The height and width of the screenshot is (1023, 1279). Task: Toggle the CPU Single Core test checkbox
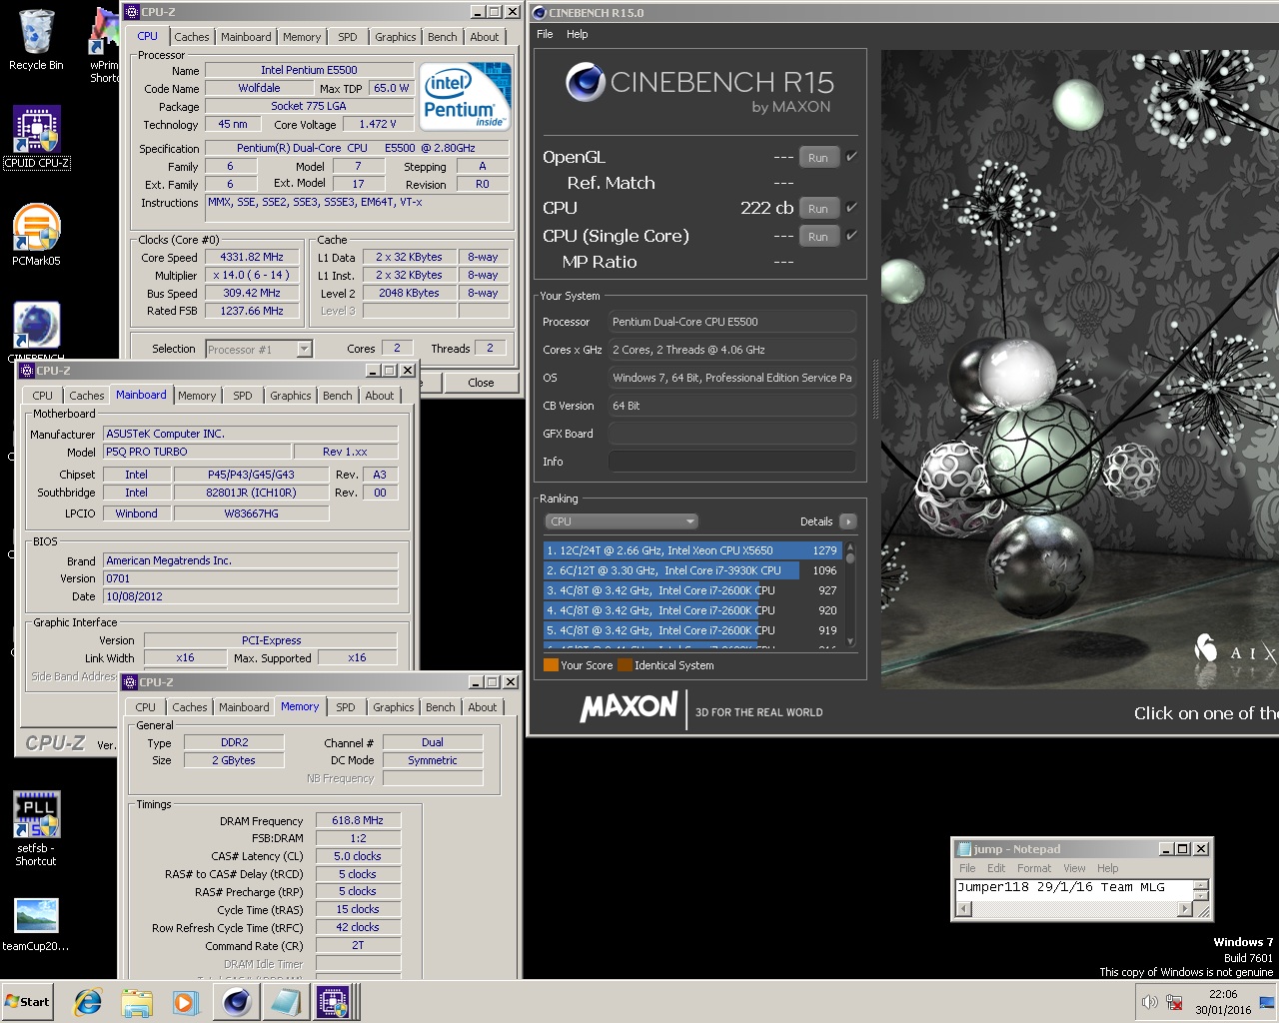pos(851,236)
